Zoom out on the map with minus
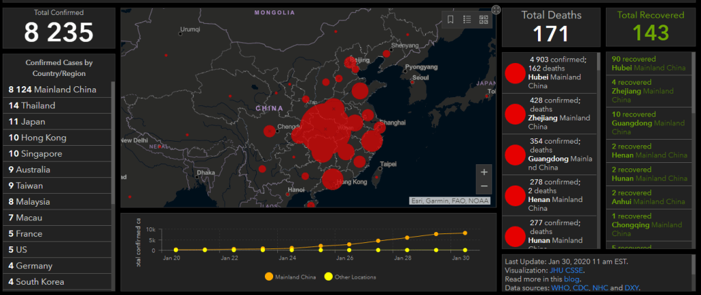The height and width of the screenshot is (295, 701). point(484,186)
